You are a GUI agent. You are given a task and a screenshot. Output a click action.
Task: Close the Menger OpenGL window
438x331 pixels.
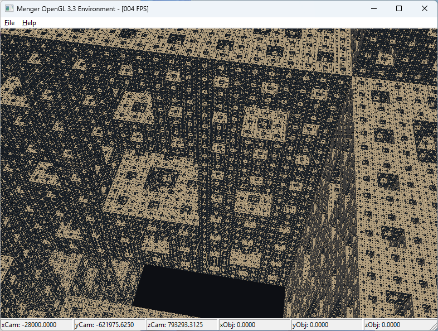(424, 9)
